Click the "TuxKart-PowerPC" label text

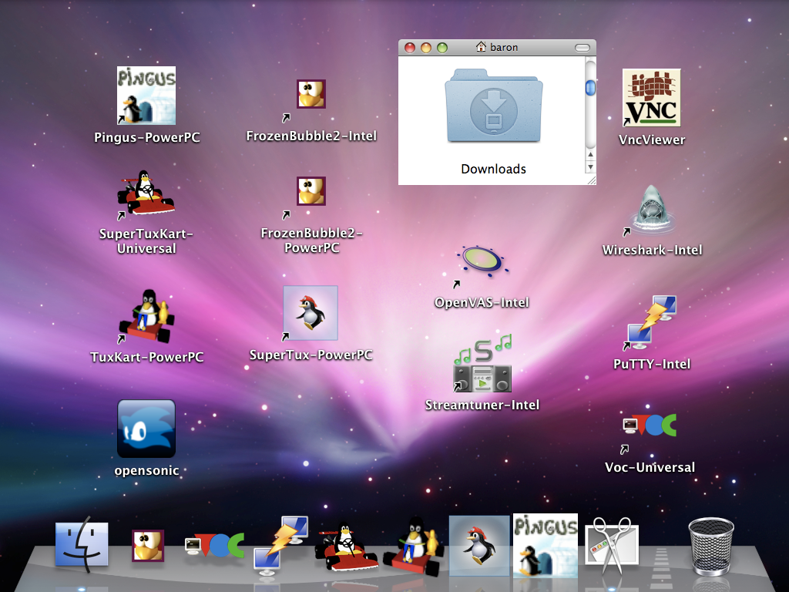[x=147, y=358]
